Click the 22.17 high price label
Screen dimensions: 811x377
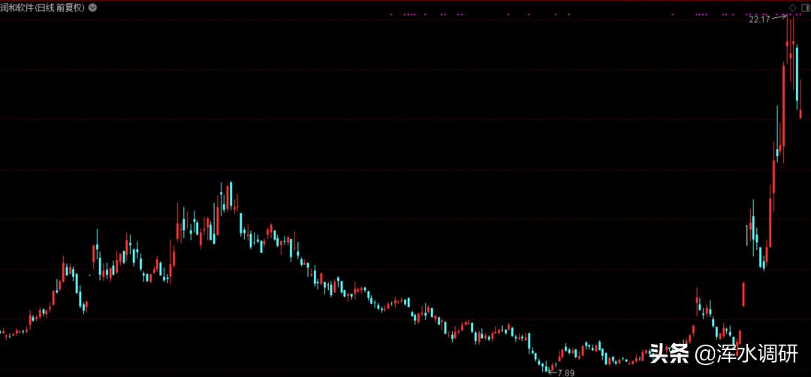(x=759, y=19)
